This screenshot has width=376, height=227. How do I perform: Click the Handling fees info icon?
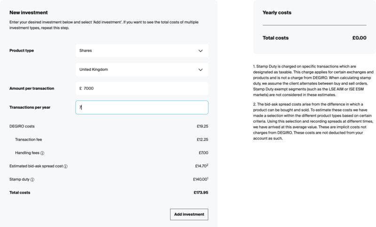42,153
